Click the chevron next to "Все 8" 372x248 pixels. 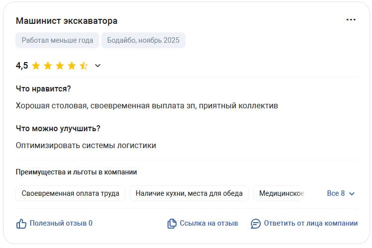[x=352, y=194]
